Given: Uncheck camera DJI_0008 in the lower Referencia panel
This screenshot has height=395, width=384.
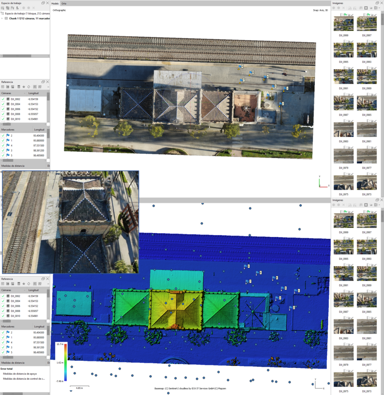Looking at the screenshot, I should pyautogui.click(x=3, y=311).
